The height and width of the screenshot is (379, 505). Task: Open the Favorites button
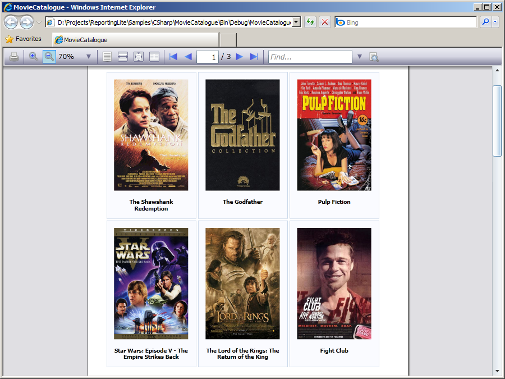[x=24, y=39]
